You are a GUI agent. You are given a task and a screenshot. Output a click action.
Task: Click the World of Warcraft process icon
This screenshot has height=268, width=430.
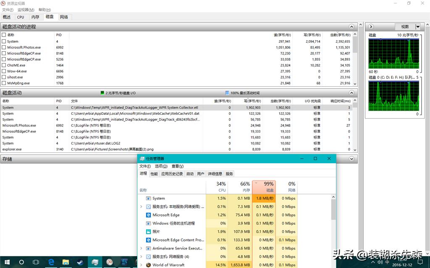click(x=148, y=265)
